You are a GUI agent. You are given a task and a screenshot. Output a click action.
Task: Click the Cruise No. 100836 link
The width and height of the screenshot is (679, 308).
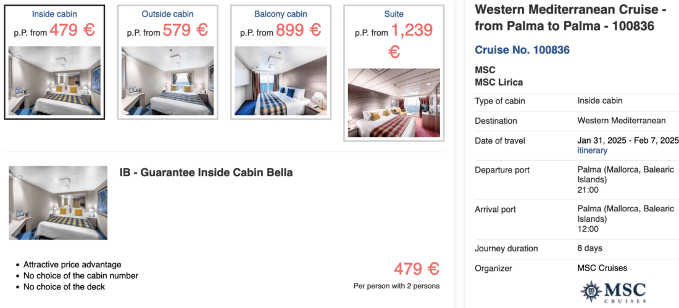(x=522, y=50)
